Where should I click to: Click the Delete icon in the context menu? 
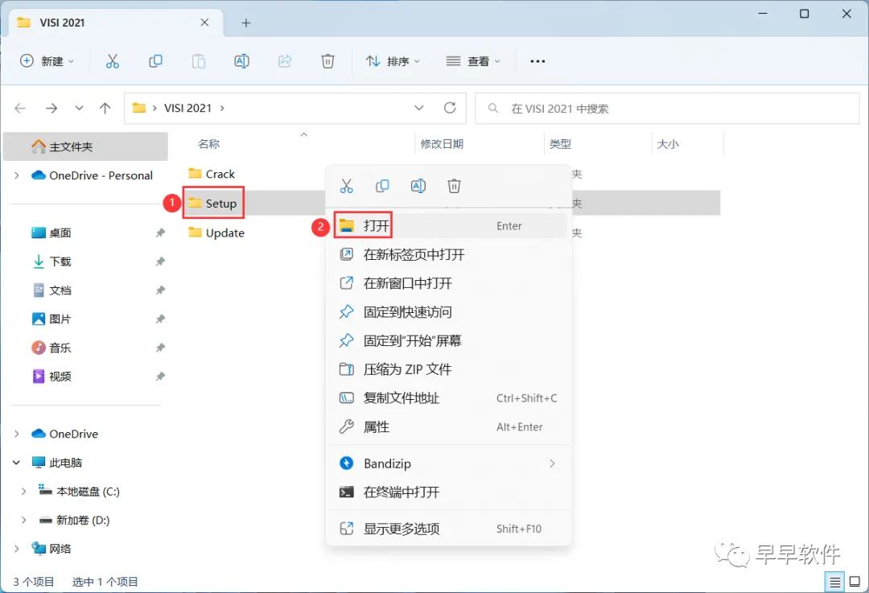(x=454, y=186)
